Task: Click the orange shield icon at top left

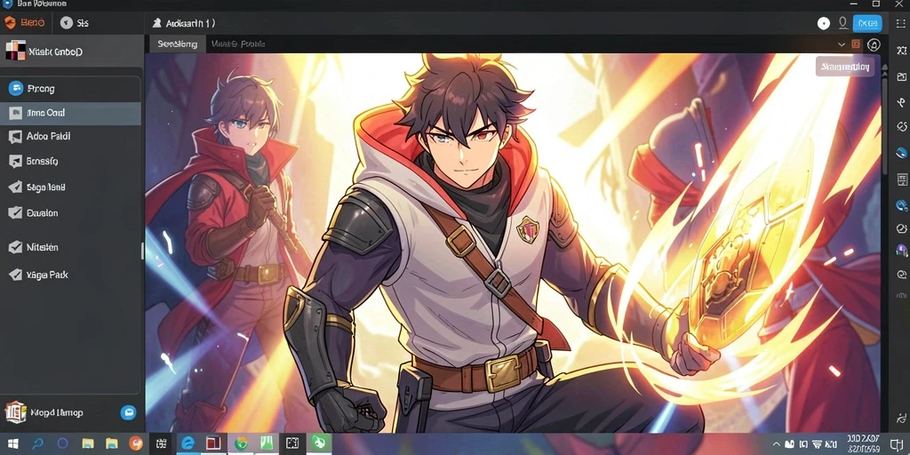Action: (10, 23)
